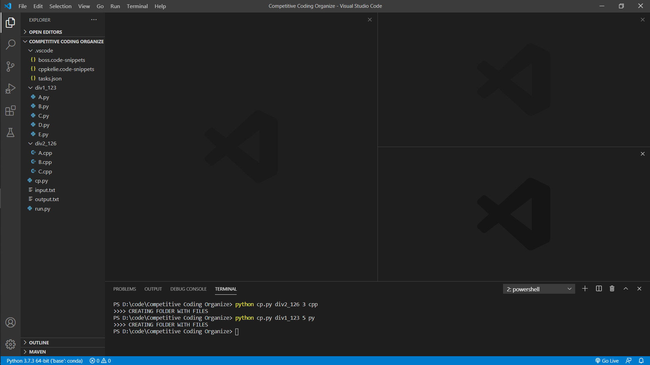Screen dimensions: 650x365
Task: Select Python 3.7.3 interpreter in status bar
Action: 44,361
